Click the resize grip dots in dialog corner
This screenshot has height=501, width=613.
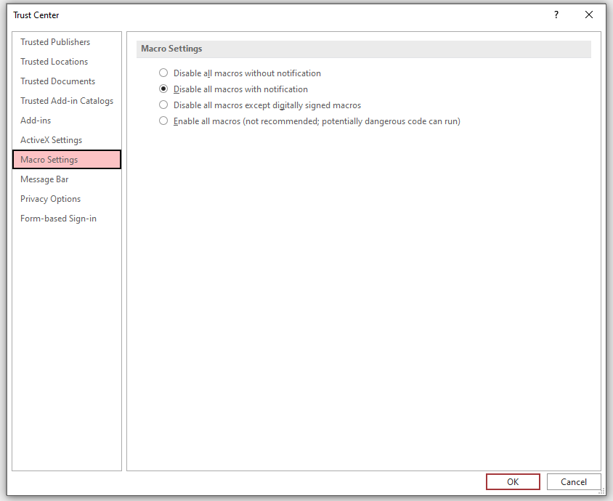(x=602, y=492)
